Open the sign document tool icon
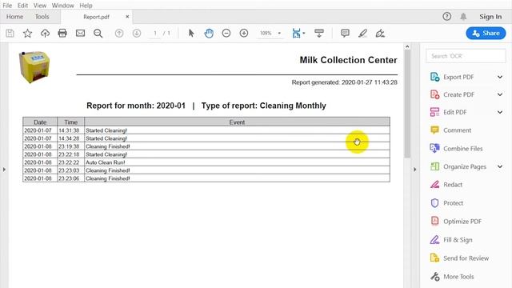This screenshot has width=512, height=288. (380, 33)
